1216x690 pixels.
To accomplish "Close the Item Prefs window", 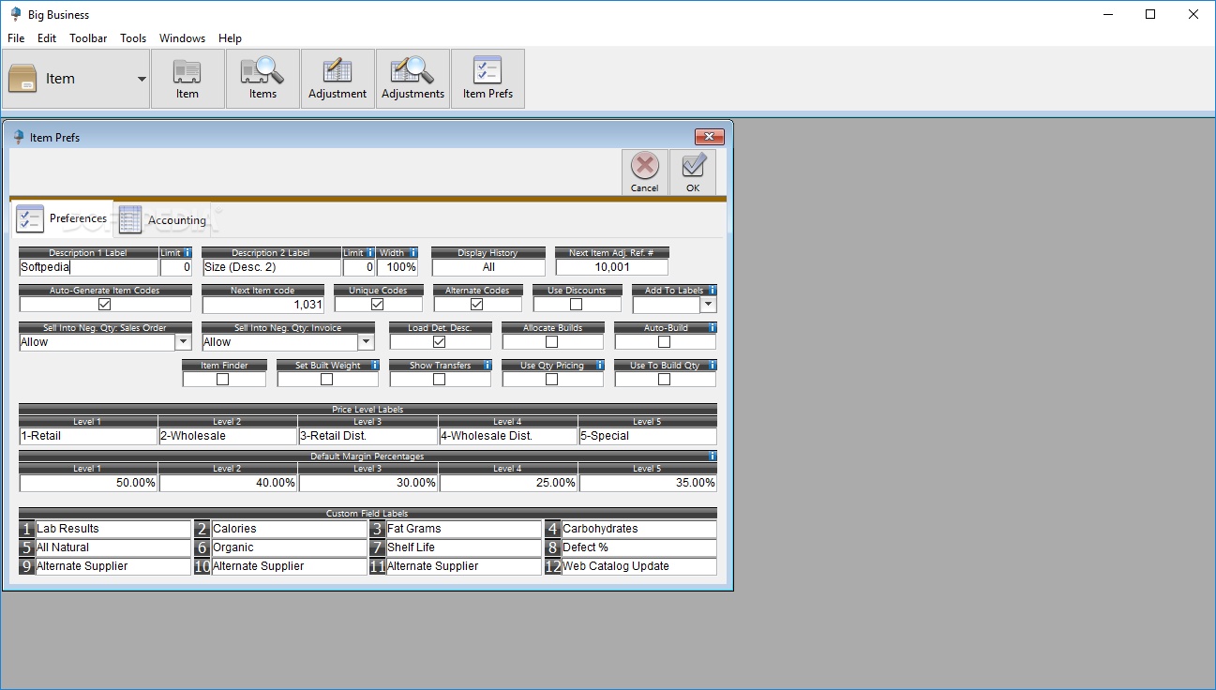I will 709,137.
